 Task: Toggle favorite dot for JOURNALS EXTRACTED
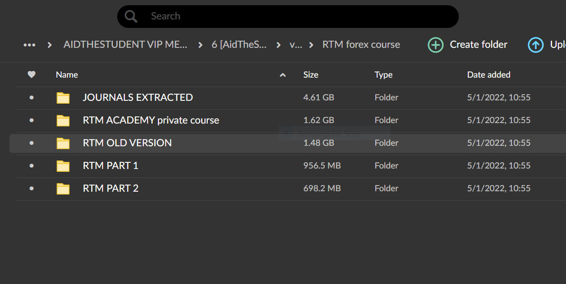[x=32, y=98]
